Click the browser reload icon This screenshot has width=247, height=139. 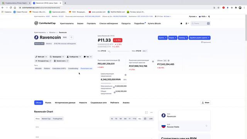pyautogui.click(x=11, y=8)
